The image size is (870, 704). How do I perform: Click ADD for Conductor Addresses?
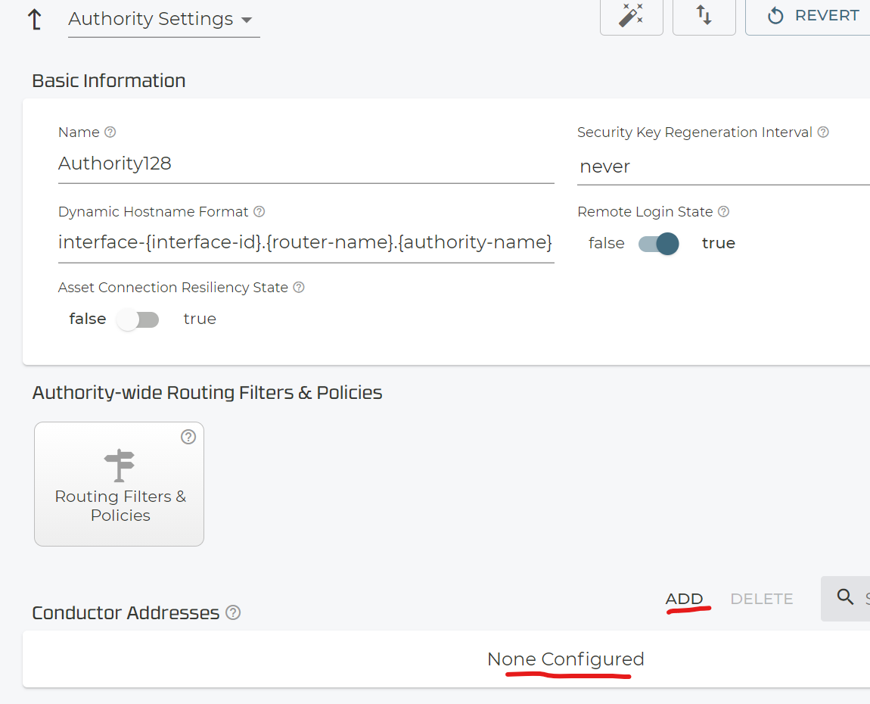[685, 599]
